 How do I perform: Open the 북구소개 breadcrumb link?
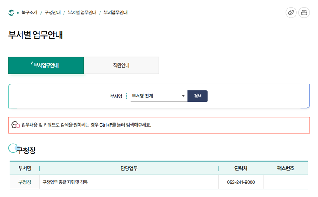point(29,13)
